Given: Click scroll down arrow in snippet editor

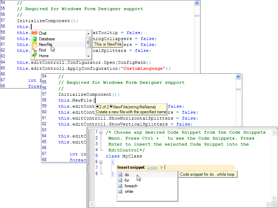Looking at the screenshot, I should [274, 198].
